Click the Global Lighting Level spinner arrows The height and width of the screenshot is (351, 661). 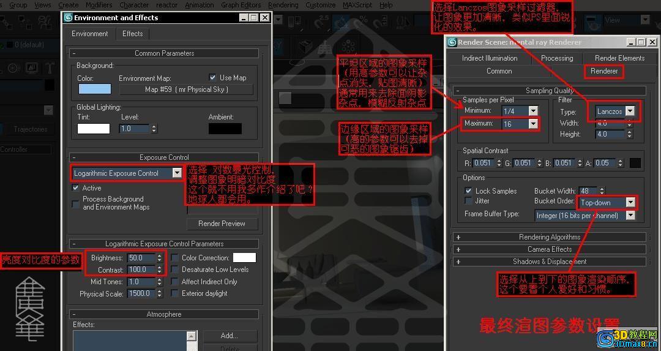(154, 129)
